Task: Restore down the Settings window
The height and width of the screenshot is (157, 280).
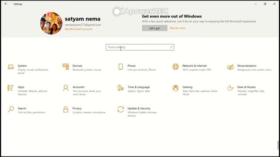Action: pos(265,4)
